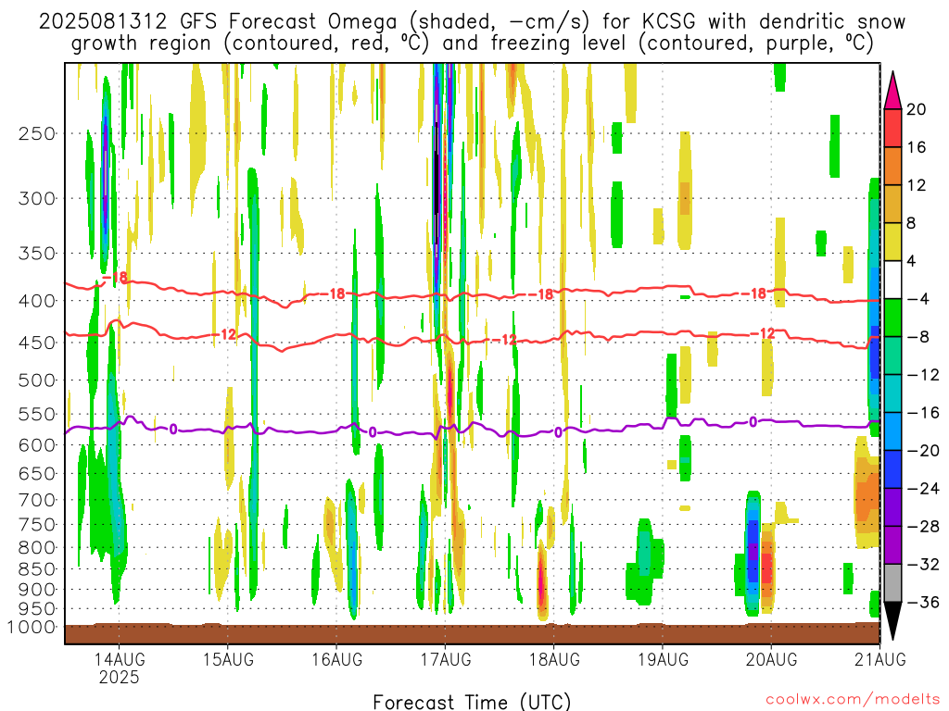Click the 850 pressure level label
949x711 pixels.
coord(37,569)
